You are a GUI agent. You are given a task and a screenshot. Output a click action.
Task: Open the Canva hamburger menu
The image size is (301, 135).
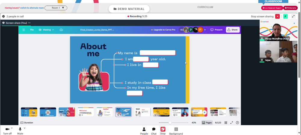pos(23,30)
